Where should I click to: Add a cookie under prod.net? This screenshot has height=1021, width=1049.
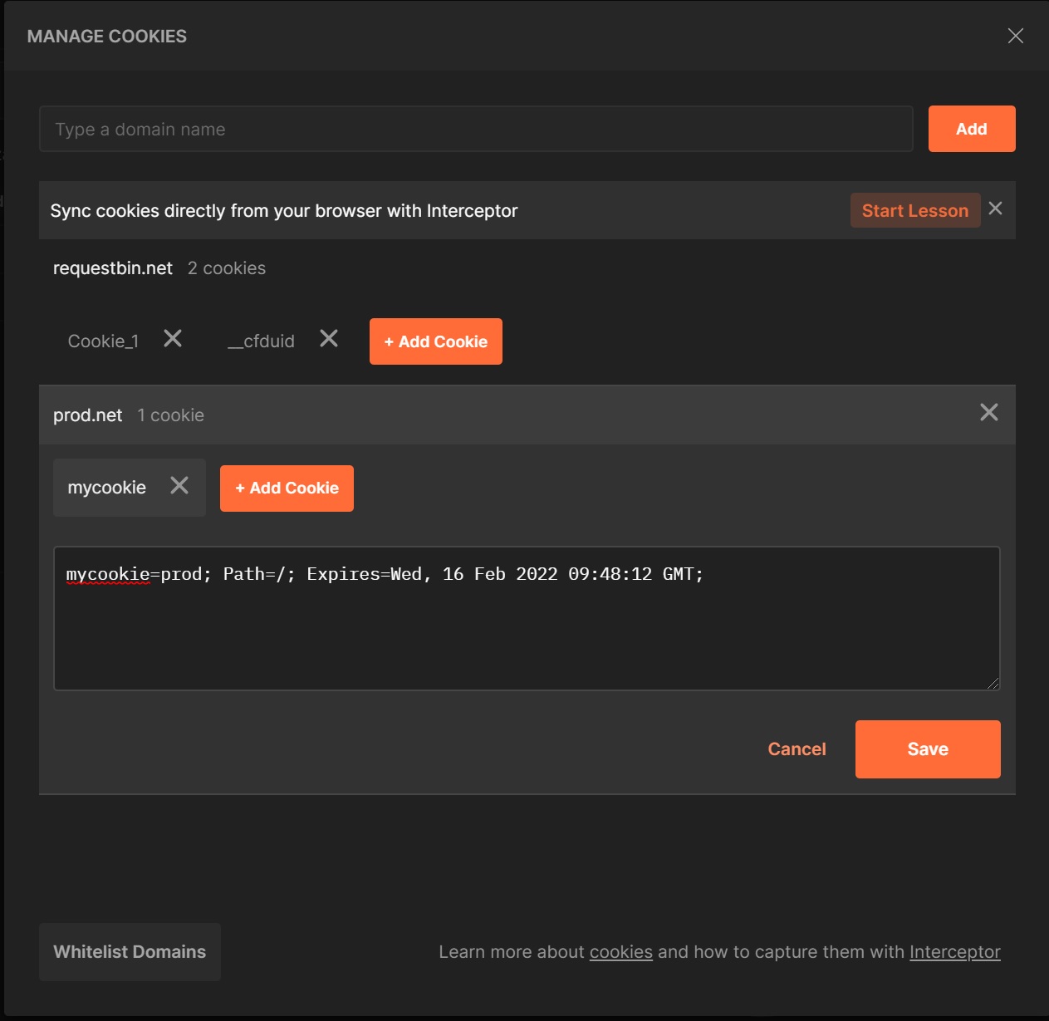tap(287, 488)
